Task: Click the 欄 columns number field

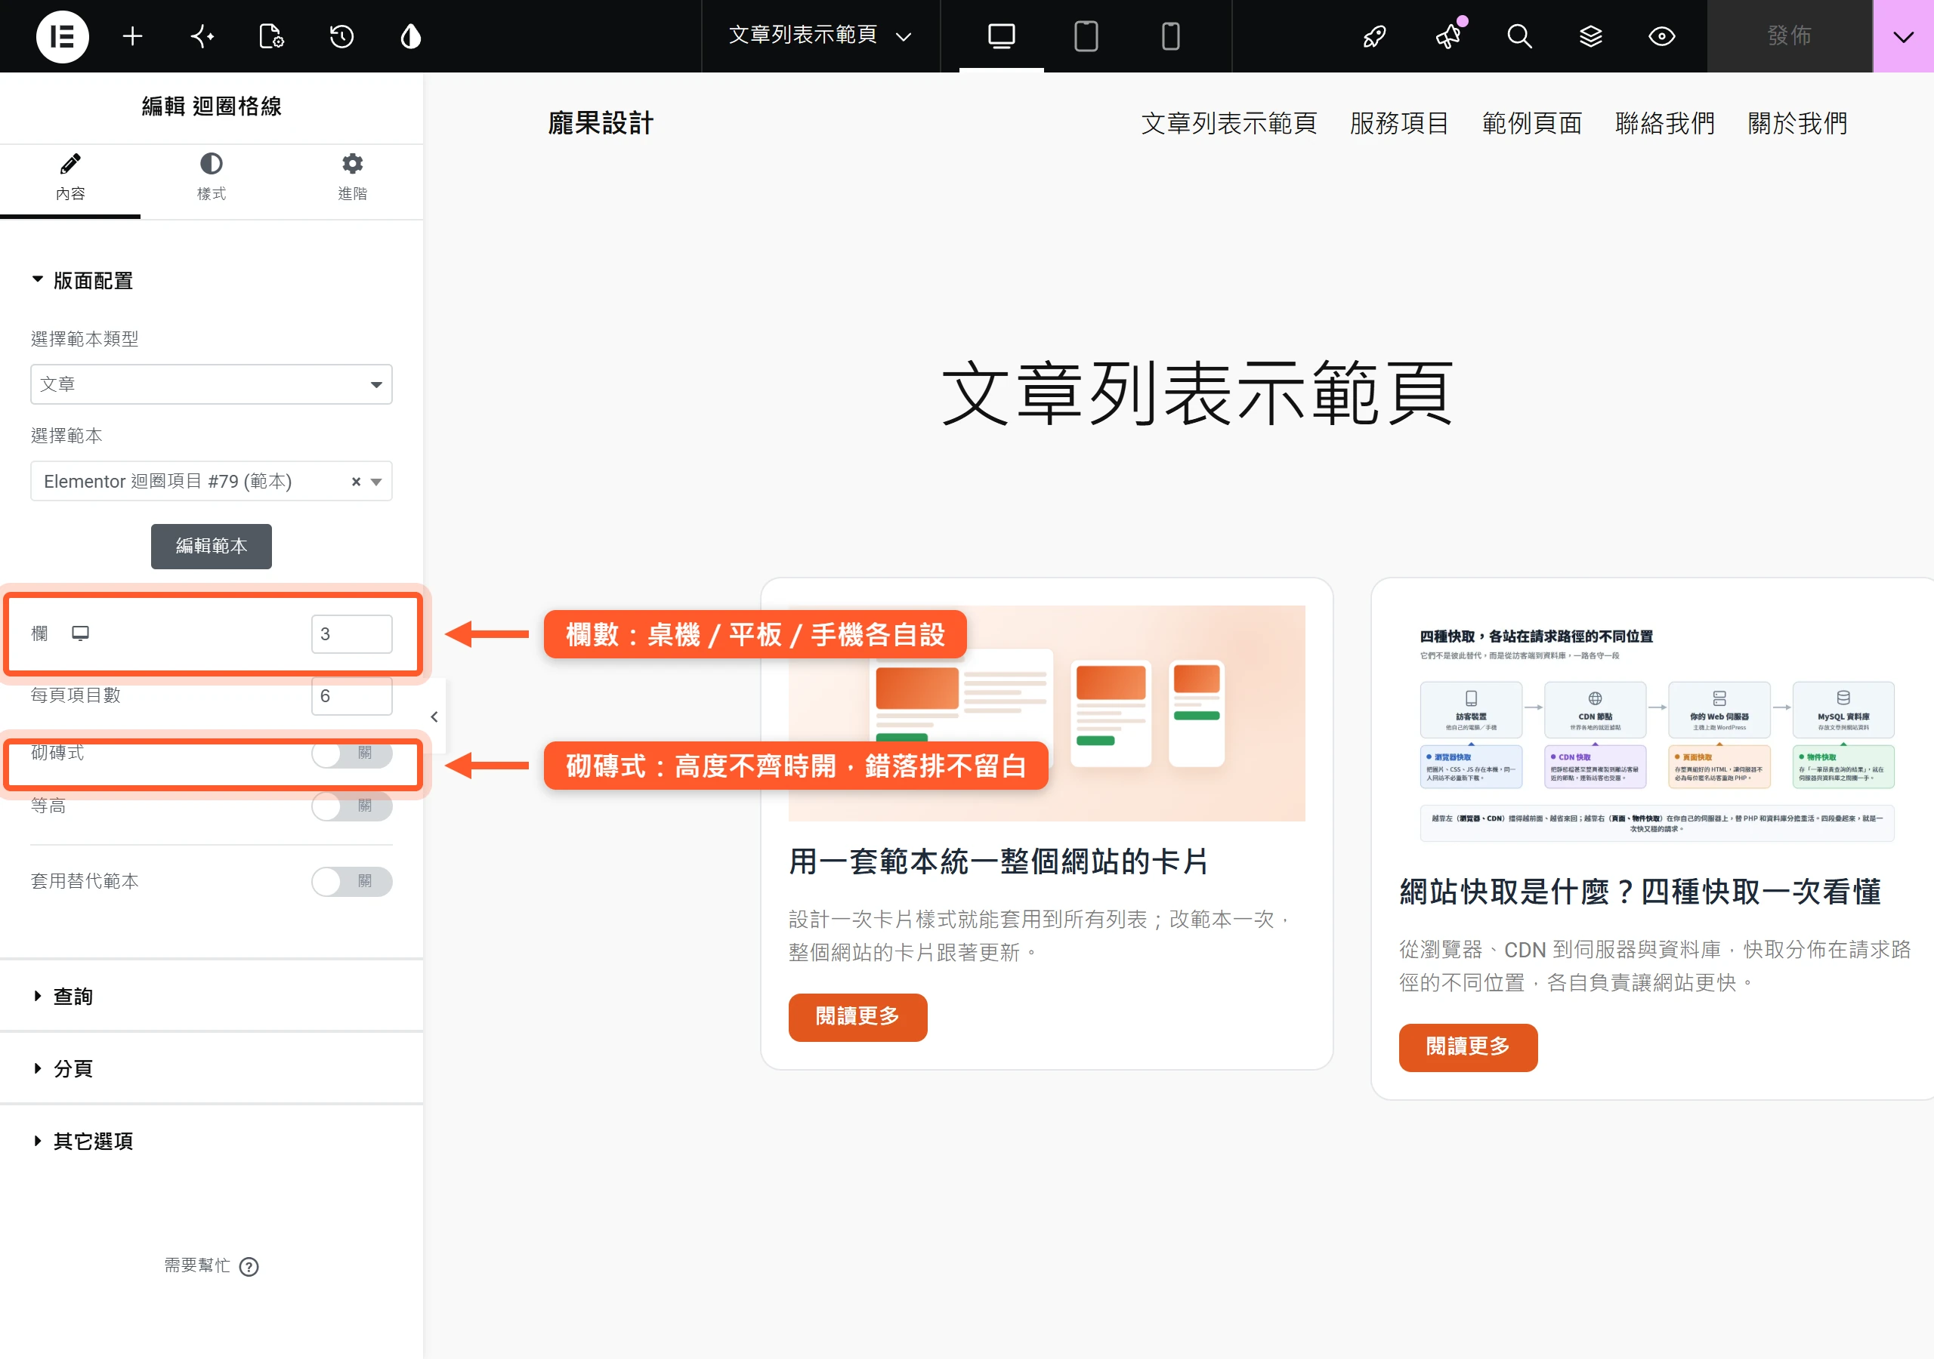Action: (351, 633)
